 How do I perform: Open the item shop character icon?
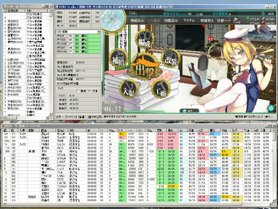coord(236,20)
